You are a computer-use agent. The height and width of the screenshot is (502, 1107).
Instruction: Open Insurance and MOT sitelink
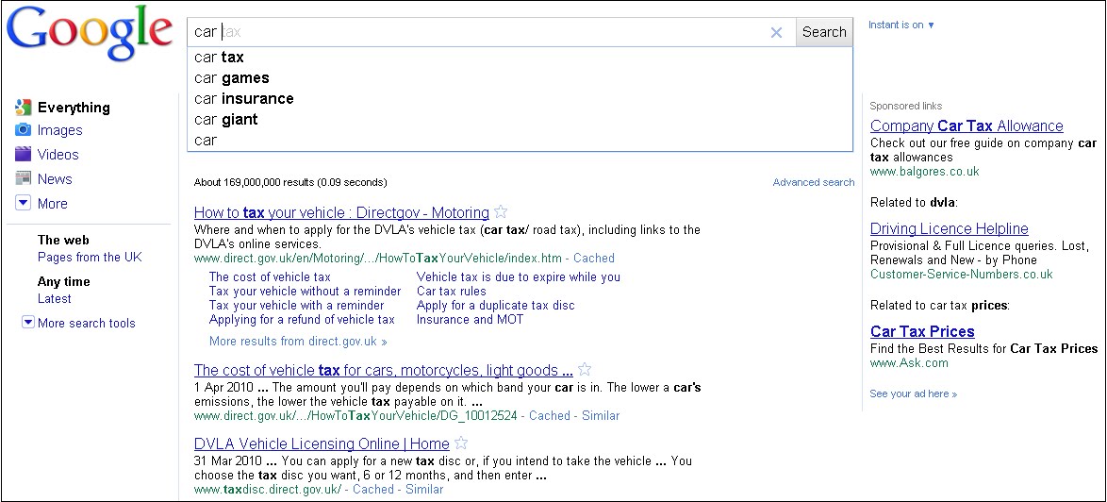pyautogui.click(x=471, y=319)
